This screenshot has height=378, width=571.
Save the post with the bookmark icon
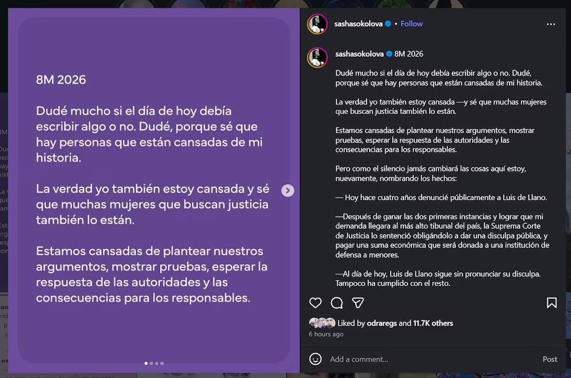551,303
